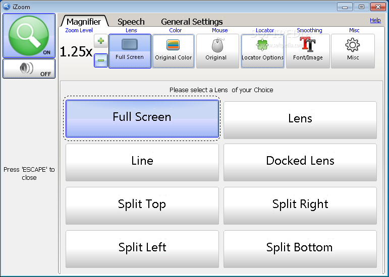The width and height of the screenshot is (389, 277).
Task: Switch to the Speech tab
Action: pyautogui.click(x=131, y=22)
